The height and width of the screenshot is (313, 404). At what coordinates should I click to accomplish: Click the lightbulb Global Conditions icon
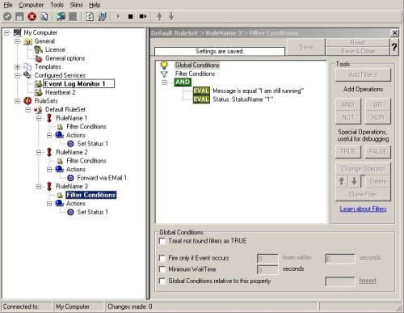click(164, 65)
